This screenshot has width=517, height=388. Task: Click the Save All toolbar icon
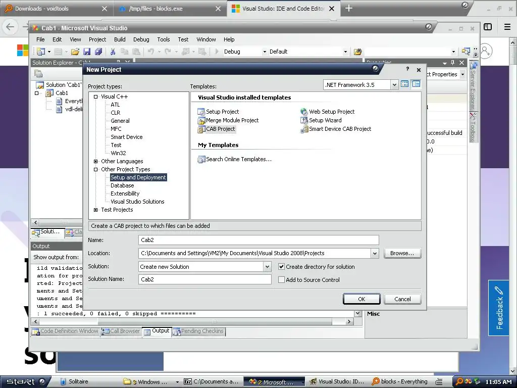(x=98, y=52)
